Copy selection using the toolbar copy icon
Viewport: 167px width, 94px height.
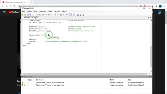pyautogui.click(x=37, y=15)
